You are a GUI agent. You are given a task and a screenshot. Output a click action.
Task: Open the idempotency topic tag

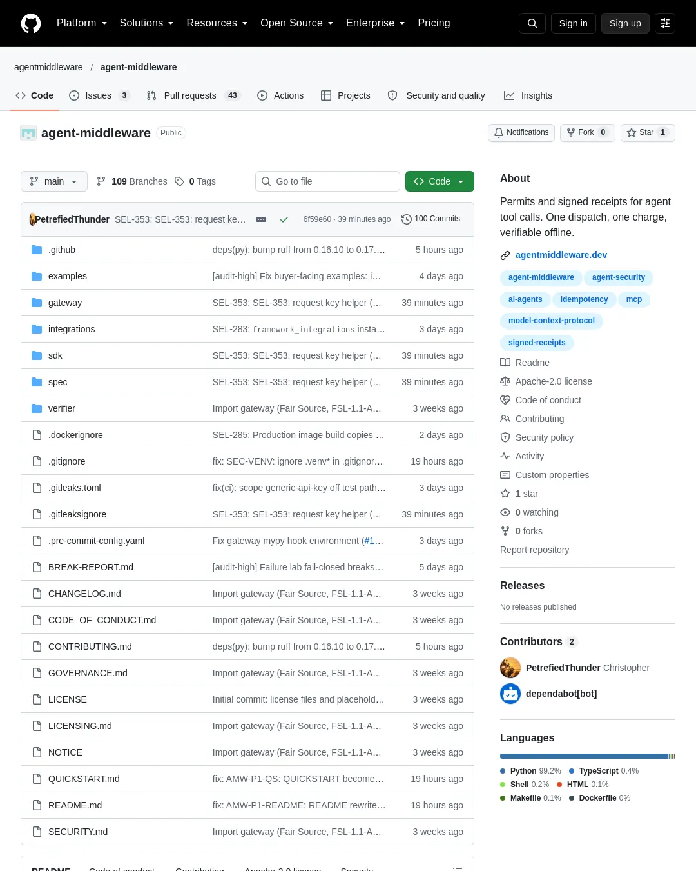click(x=584, y=299)
